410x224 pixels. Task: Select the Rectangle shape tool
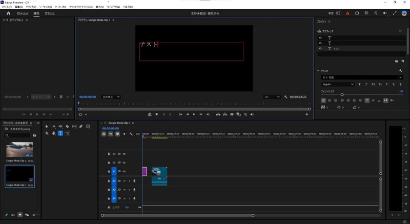coord(88,127)
